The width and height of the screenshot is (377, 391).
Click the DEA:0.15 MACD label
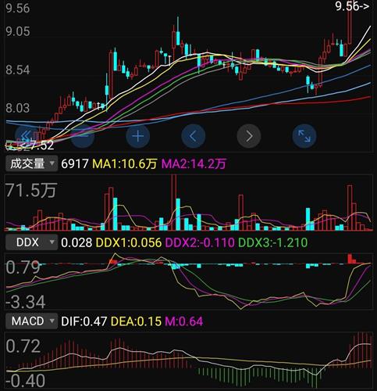136,321
